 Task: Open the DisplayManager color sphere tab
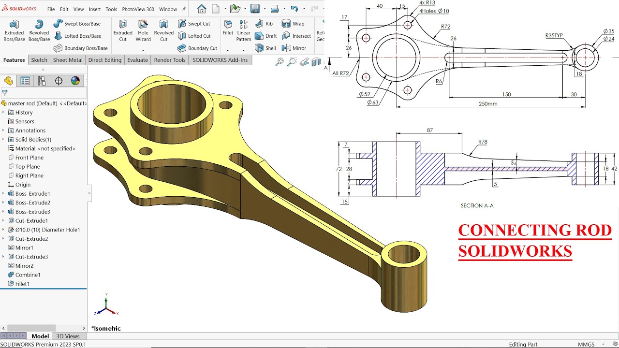point(75,81)
